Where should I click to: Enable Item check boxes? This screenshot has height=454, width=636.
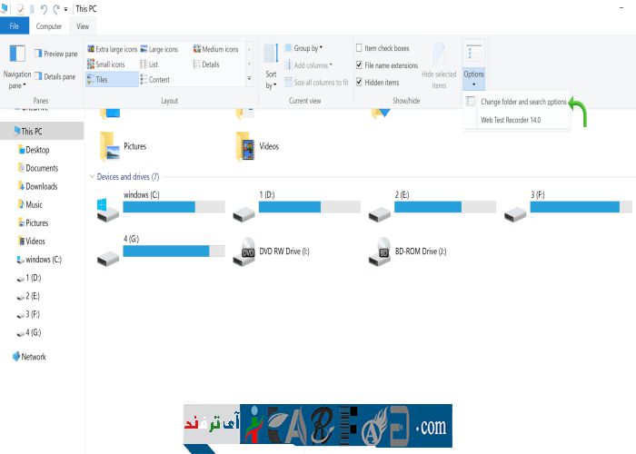tap(360, 48)
